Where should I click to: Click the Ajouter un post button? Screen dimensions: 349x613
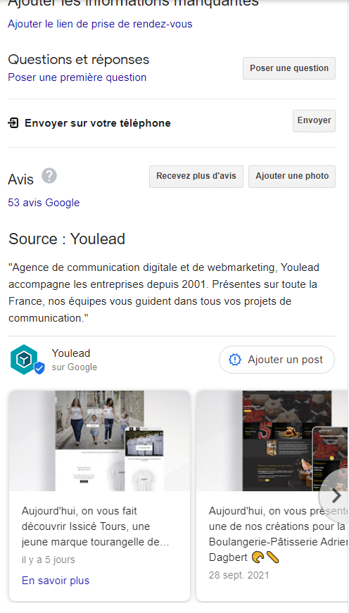277,360
